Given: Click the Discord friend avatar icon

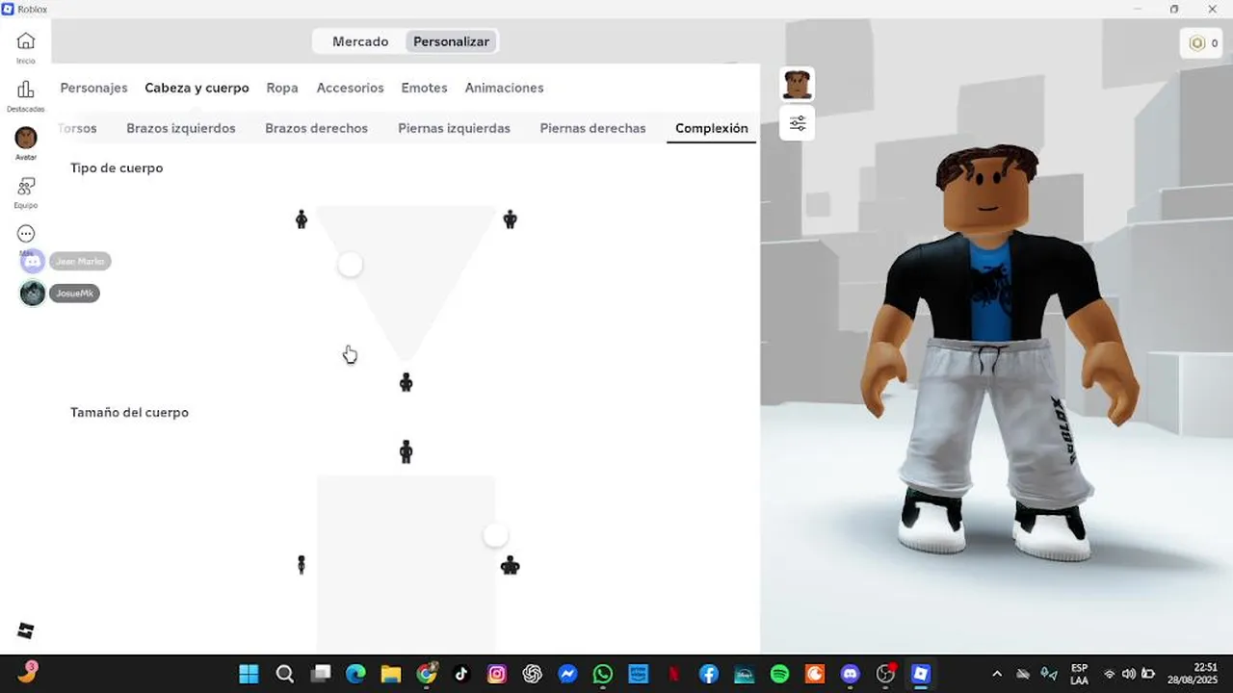Looking at the screenshot, I should [x=33, y=261].
